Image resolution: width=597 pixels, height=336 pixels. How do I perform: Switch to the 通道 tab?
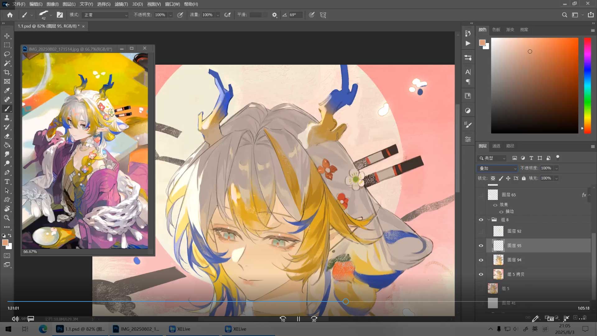496,146
